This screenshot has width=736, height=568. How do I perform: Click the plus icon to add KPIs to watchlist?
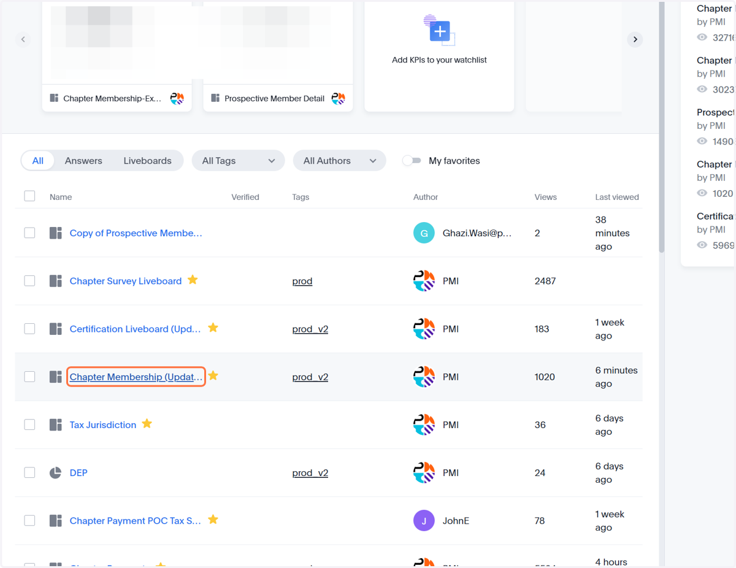(440, 30)
